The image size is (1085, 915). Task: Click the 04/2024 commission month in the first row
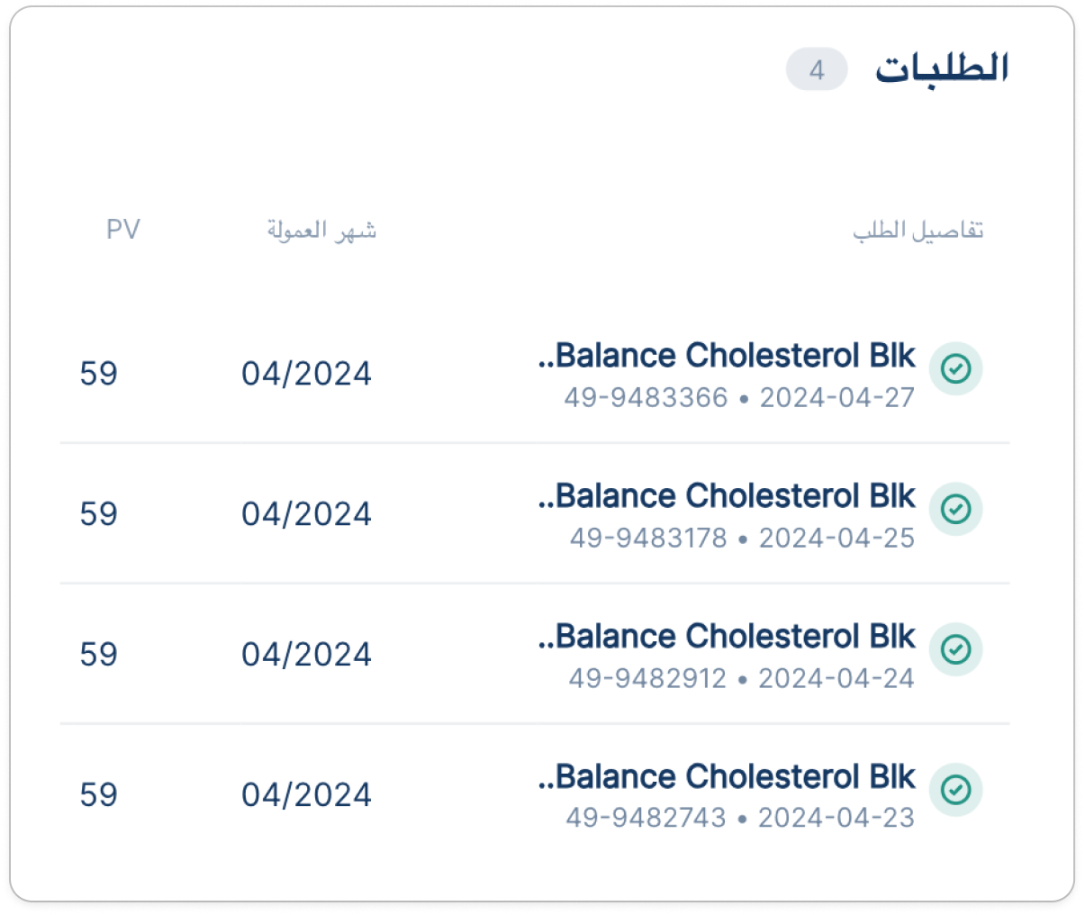pos(306,374)
